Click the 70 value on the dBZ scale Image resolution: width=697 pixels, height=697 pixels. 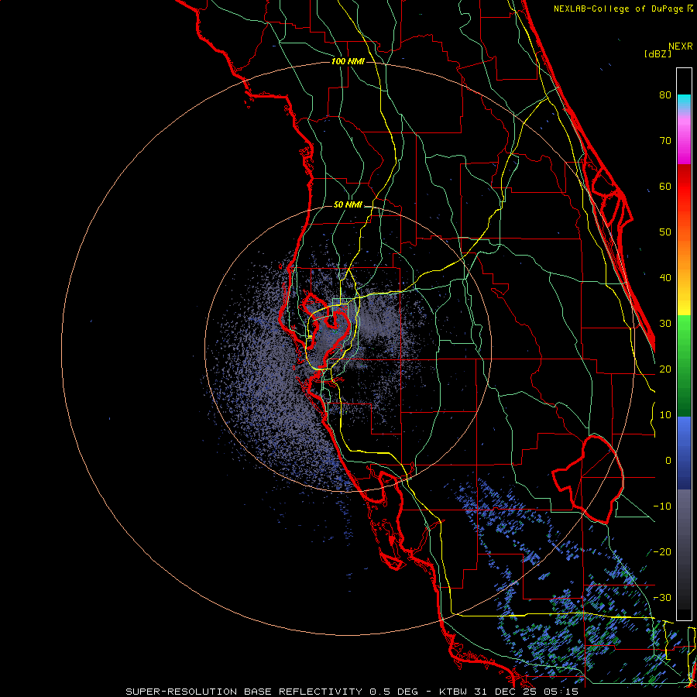(x=665, y=141)
